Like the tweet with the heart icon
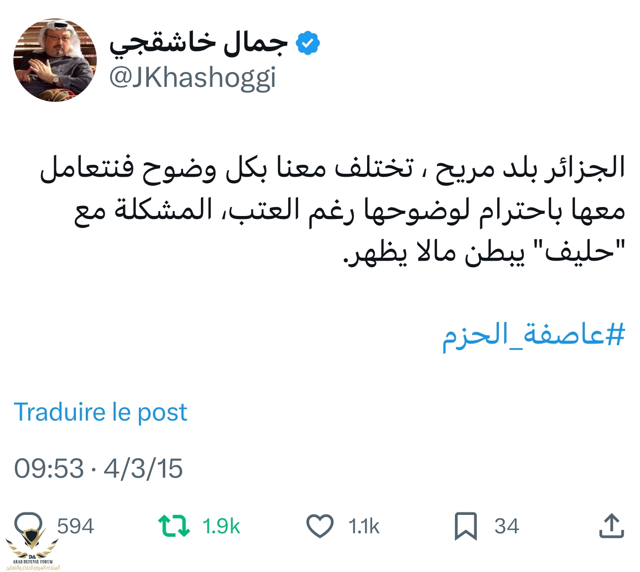Image resolution: width=640 pixels, height=572 pixels. (x=320, y=526)
